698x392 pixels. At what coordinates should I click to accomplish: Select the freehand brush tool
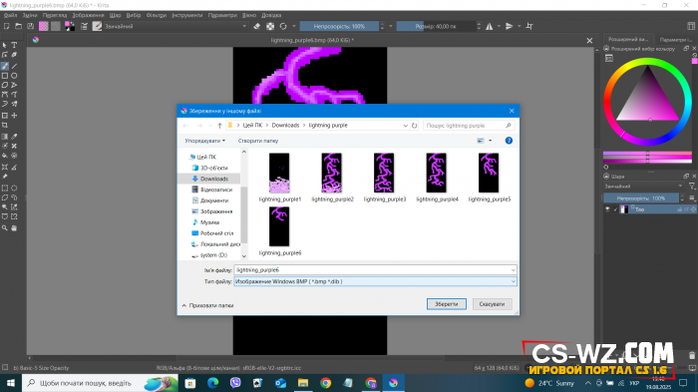pos(5,66)
